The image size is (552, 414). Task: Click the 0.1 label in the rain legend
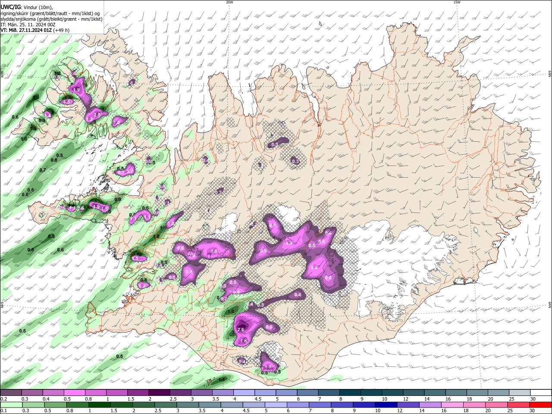3,411
